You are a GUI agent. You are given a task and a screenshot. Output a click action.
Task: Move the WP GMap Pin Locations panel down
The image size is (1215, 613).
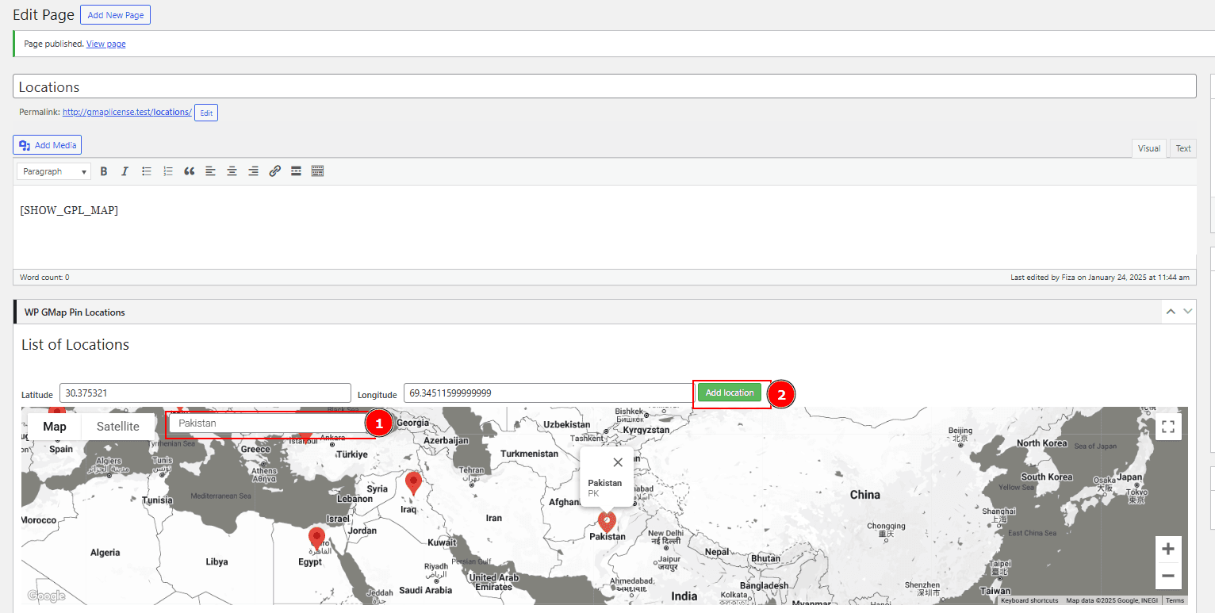pyautogui.click(x=1187, y=312)
